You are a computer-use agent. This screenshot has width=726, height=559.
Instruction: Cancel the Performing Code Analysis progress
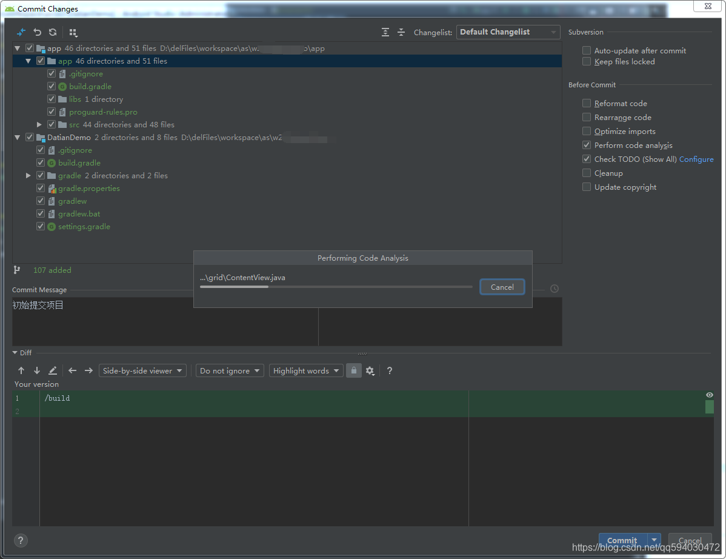tap(502, 286)
